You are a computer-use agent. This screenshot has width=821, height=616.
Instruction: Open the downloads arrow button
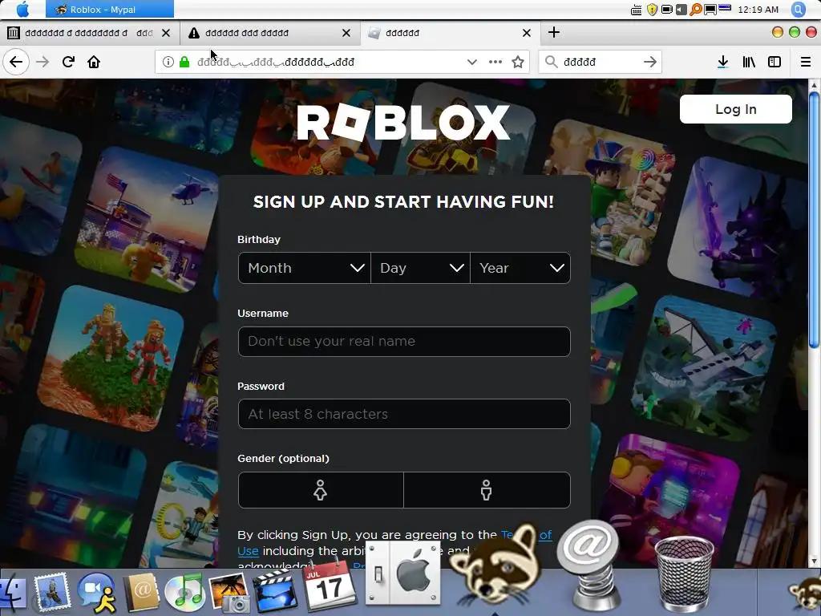(x=722, y=62)
